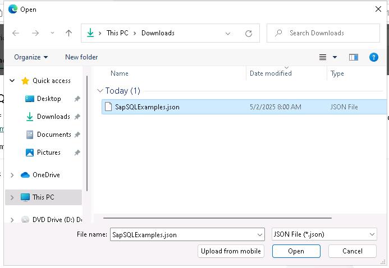Open the Organize menu

[31, 57]
